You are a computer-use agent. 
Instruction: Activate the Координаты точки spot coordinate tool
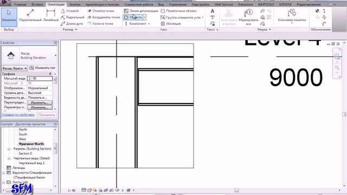pos(104,17)
